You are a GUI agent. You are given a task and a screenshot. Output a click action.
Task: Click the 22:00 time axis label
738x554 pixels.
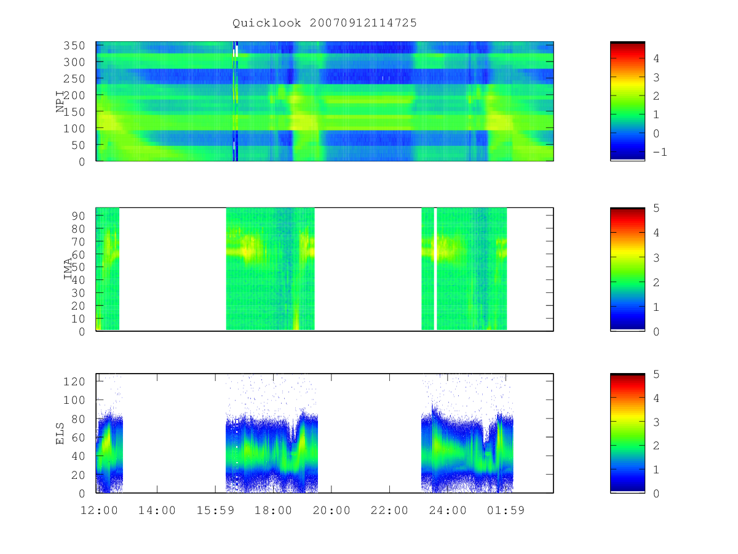click(389, 510)
